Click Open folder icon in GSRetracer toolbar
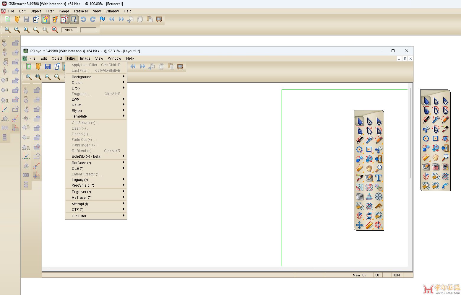This screenshot has width=461, height=295. [x=17, y=19]
